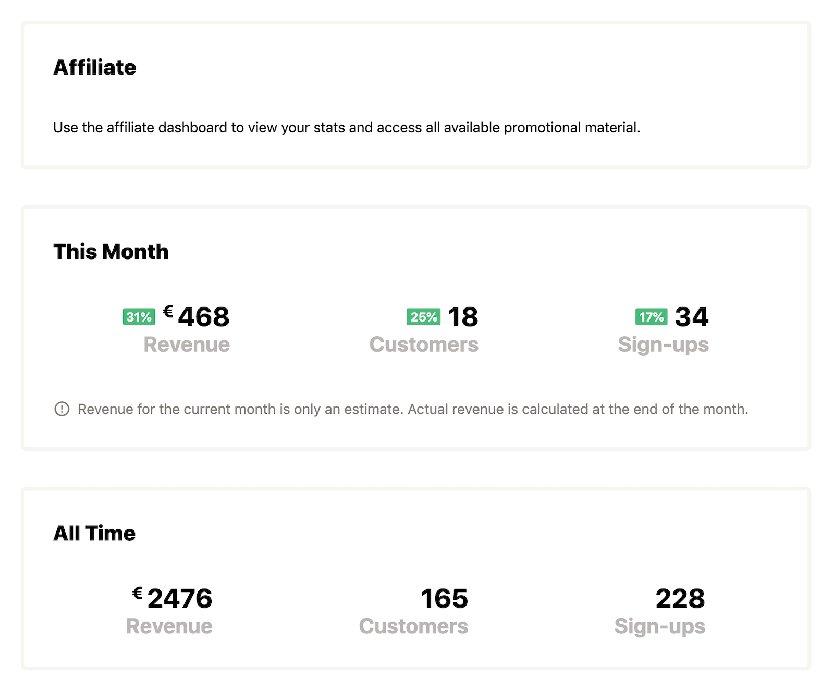Click the euro symbol before 2476
The image size is (834, 691).
[138, 593]
